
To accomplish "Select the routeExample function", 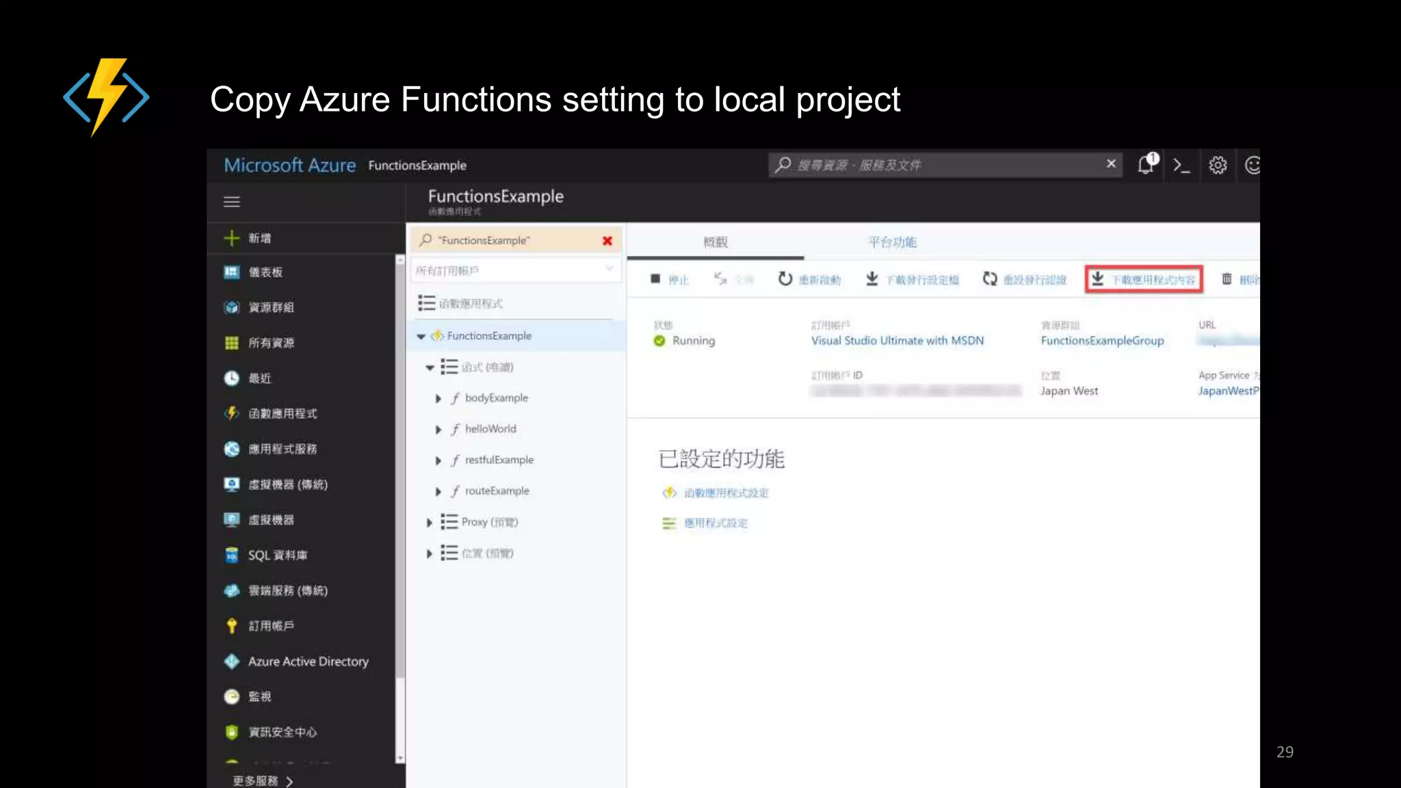I will (497, 491).
